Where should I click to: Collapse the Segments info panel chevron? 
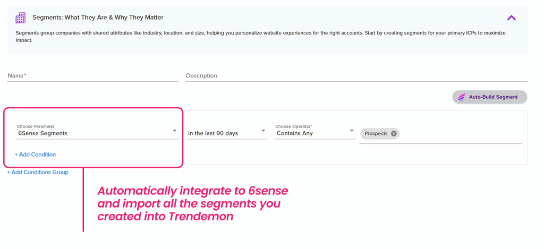tap(512, 18)
